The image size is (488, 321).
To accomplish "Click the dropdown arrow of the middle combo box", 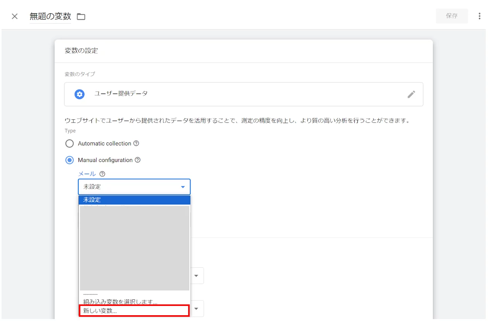I will click(196, 275).
